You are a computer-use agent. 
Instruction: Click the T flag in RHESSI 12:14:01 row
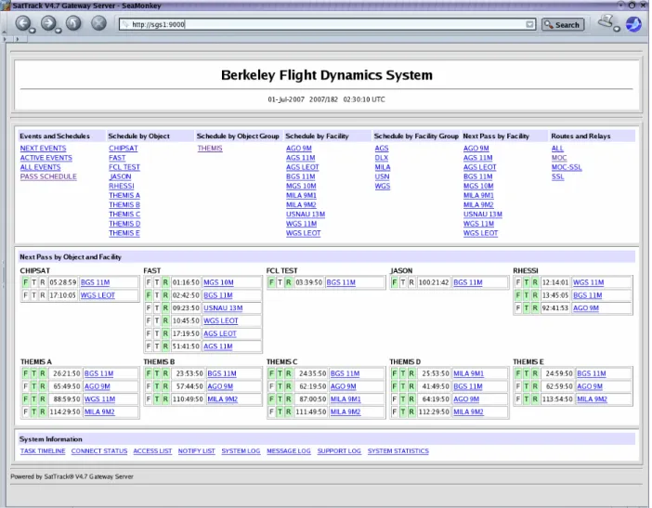point(527,282)
